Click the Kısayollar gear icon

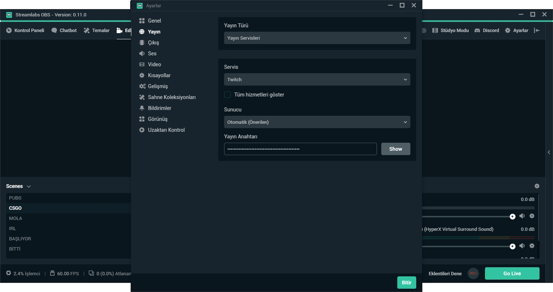click(142, 75)
